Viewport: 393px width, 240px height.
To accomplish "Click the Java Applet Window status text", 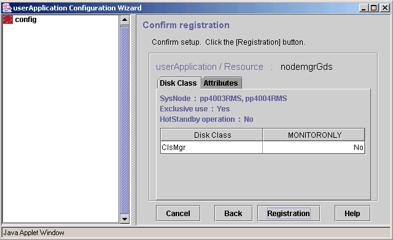I will [x=34, y=233].
